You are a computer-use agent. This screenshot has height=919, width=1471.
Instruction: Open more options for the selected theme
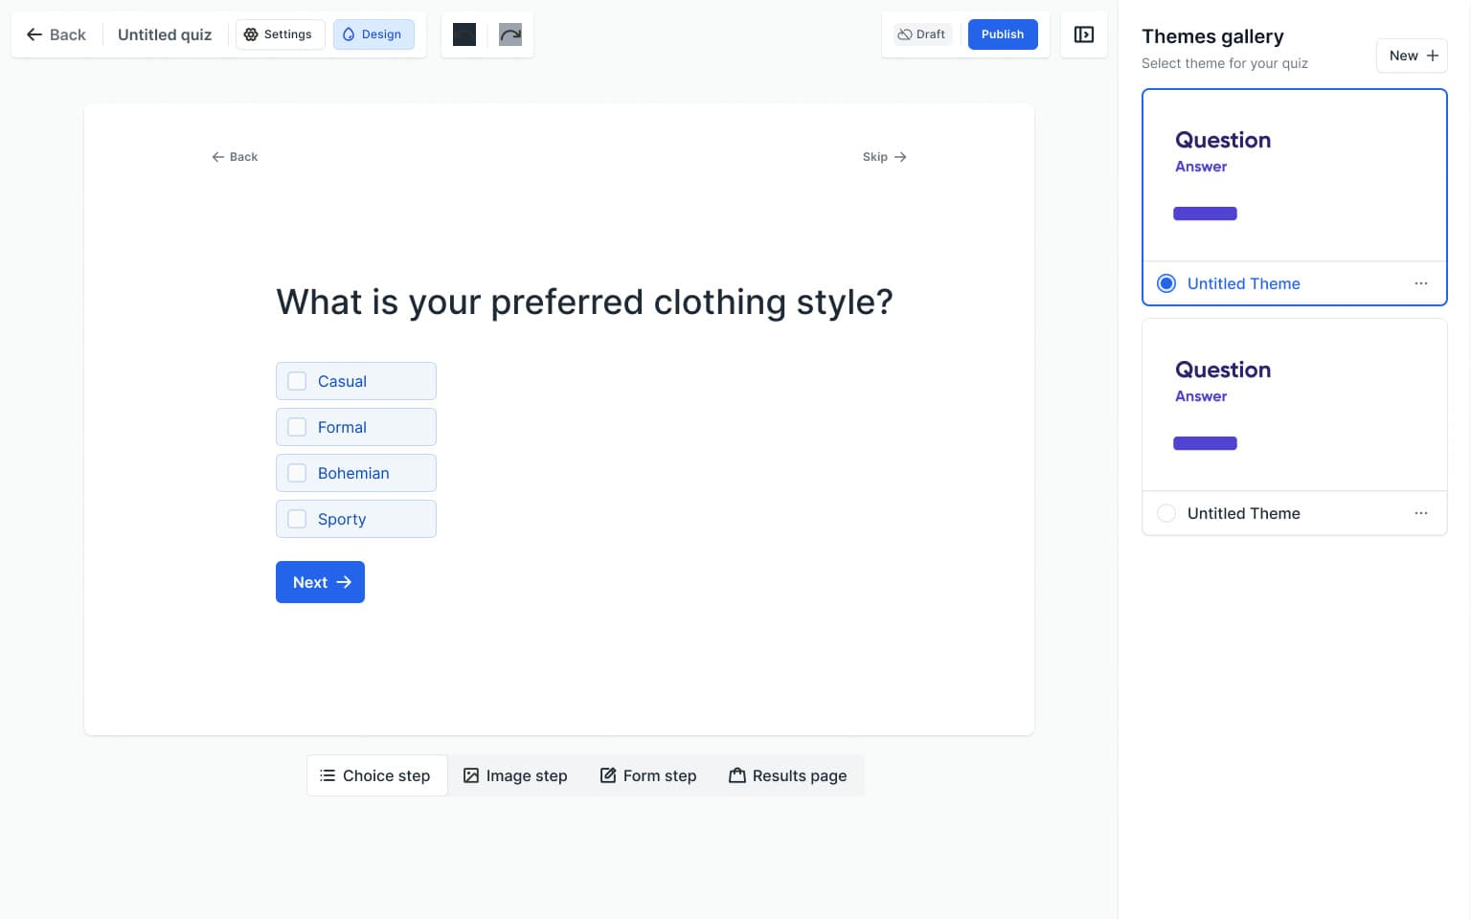pyautogui.click(x=1421, y=283)
